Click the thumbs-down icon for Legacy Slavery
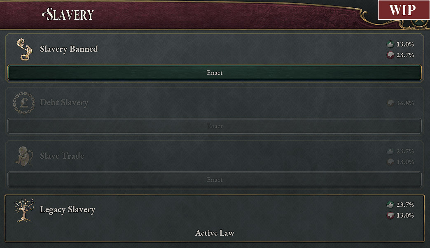This screenshot has height=248, width=430. click(390, 216)
